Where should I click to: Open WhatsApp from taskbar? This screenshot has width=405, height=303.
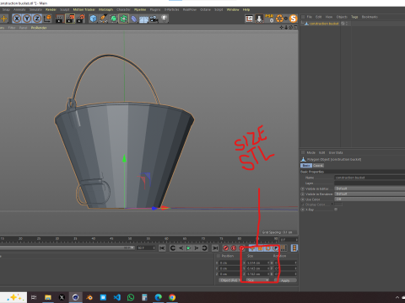click(131, 297)
